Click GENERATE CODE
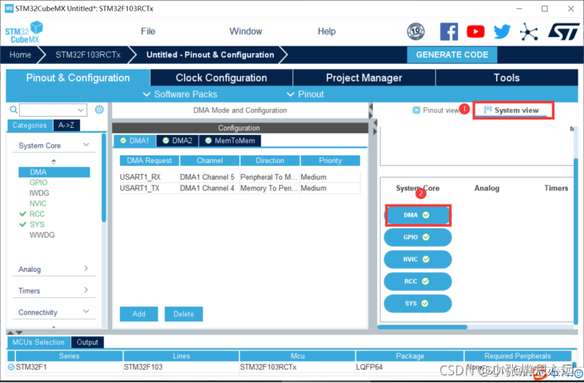Screen dimensions: 584x383 coord(452,55)
